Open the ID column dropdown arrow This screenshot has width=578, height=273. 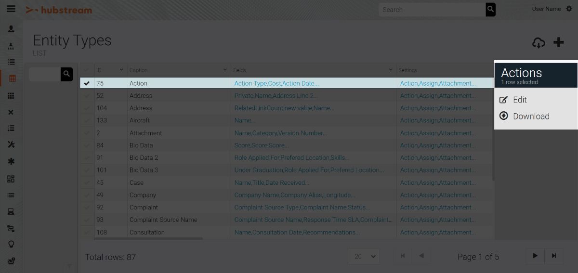(121, 70)
